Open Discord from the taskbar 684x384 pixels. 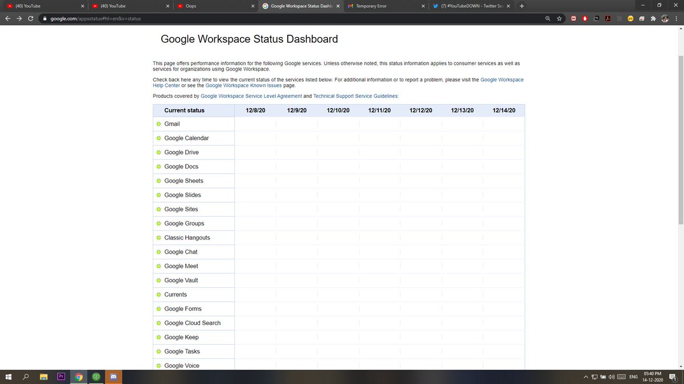click(113, 377)
